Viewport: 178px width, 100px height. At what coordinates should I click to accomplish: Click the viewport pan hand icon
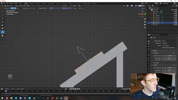(x=145, y=22)
